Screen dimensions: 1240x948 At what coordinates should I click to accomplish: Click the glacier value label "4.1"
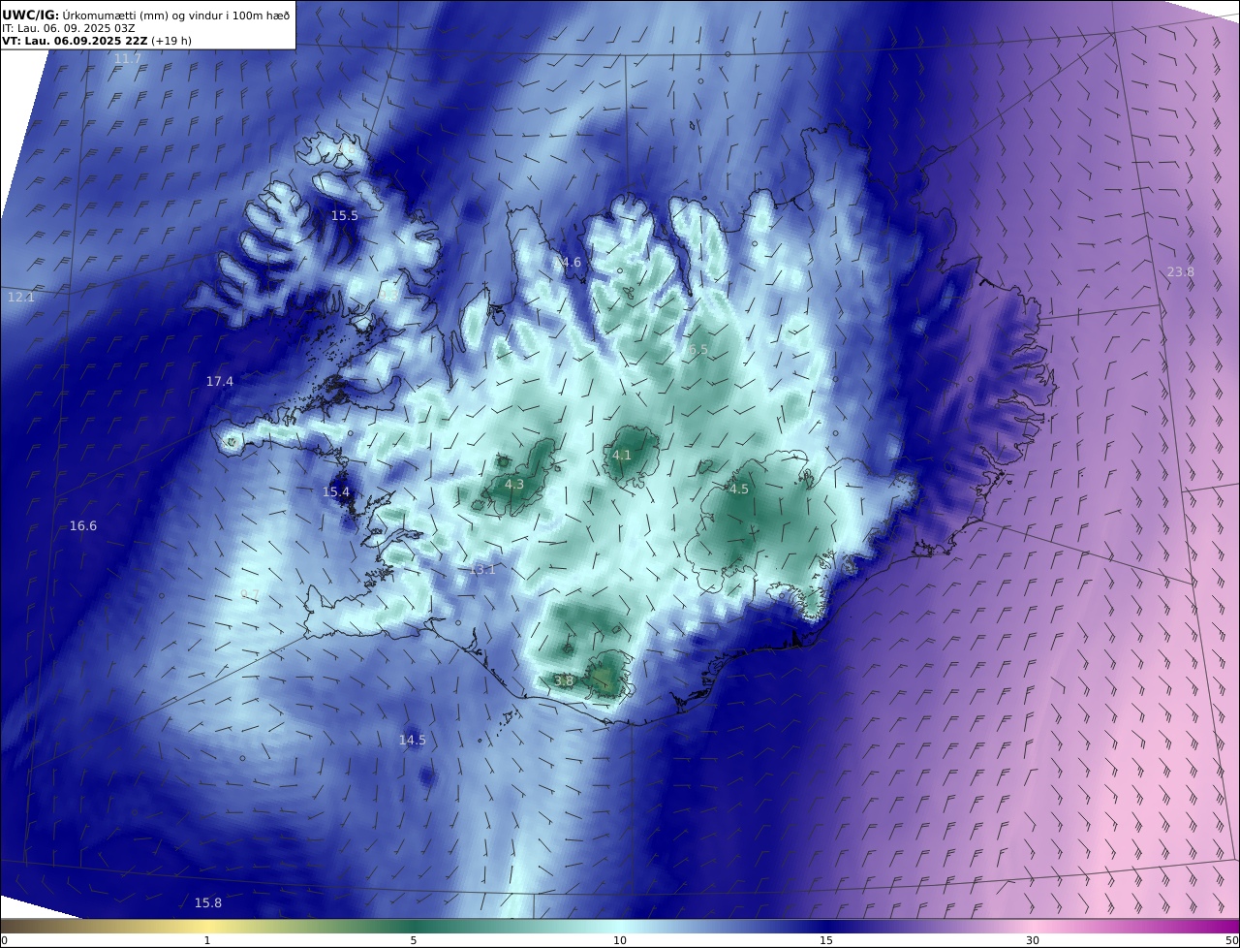click(622, 456)
